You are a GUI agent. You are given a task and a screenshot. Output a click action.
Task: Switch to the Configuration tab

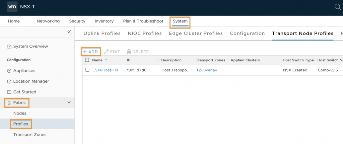tap(248, 33)
